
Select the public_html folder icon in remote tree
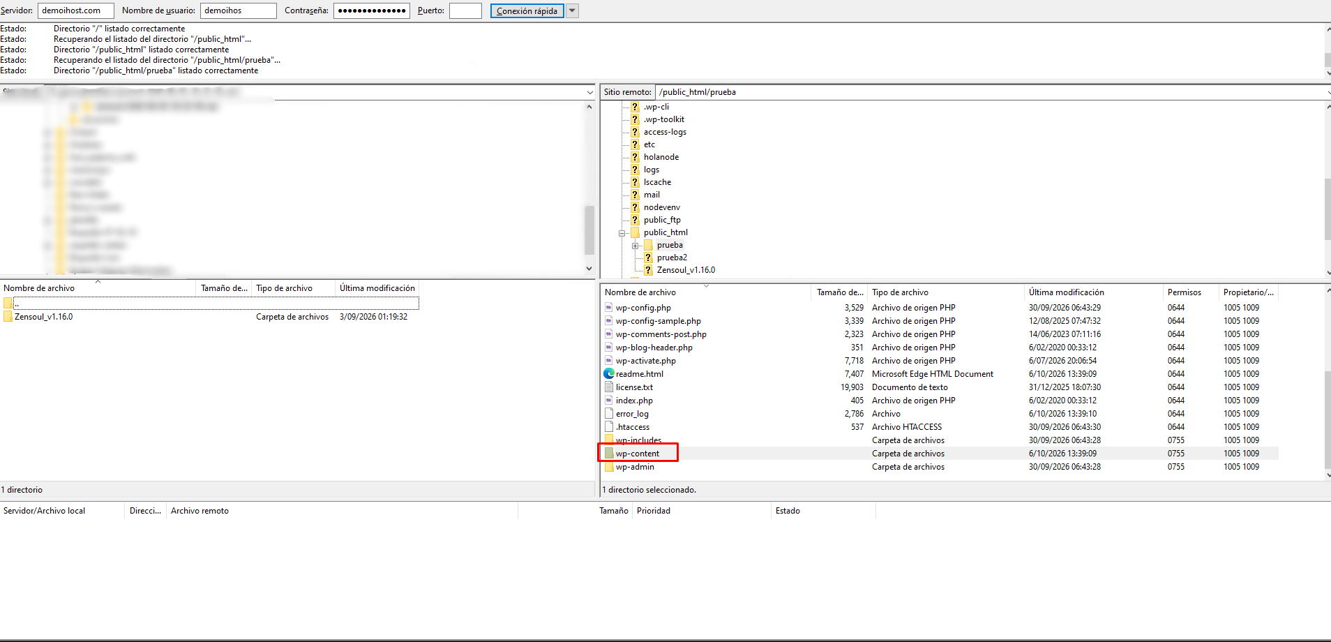coord(635,232)
